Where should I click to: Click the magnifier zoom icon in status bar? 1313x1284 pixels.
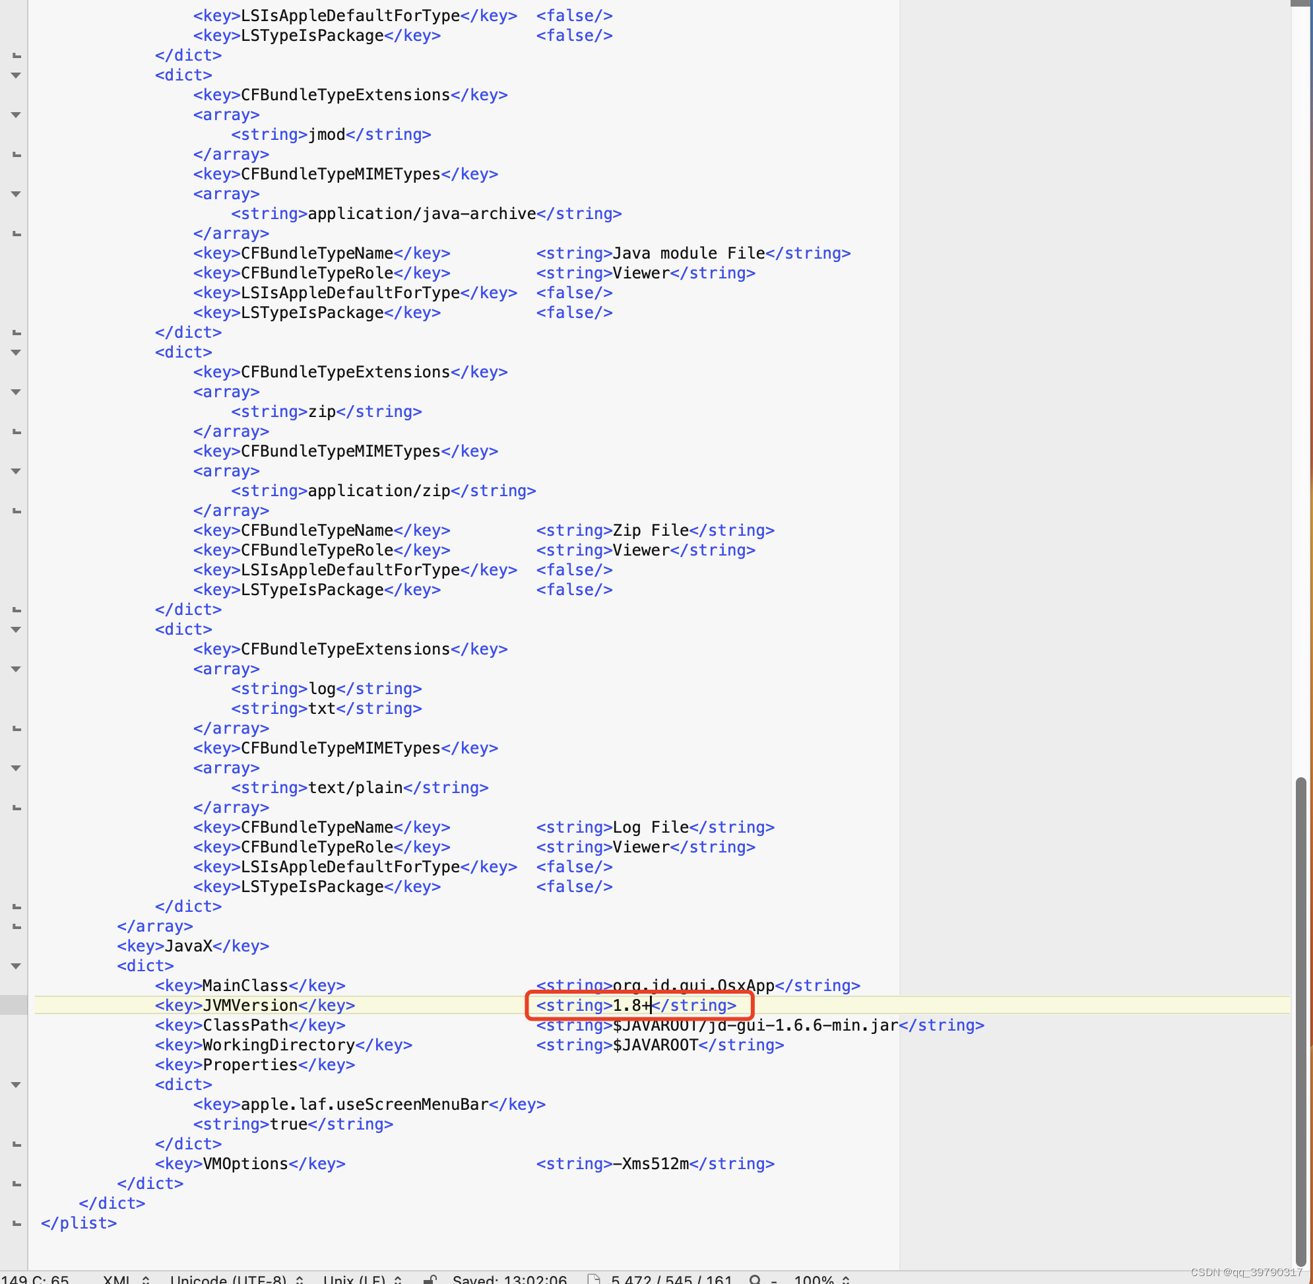point(755,1279)
